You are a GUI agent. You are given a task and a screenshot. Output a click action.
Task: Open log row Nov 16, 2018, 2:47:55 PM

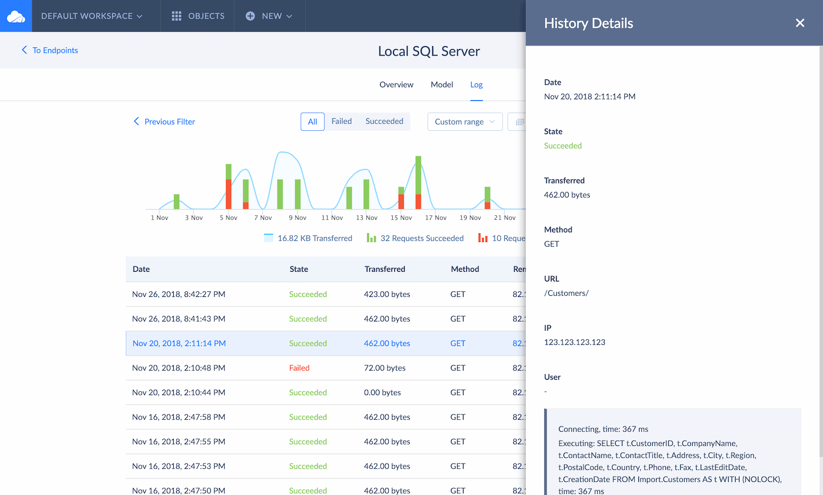326,441
